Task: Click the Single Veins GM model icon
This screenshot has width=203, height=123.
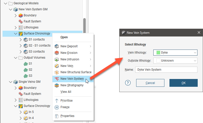Action: (16, 82)
